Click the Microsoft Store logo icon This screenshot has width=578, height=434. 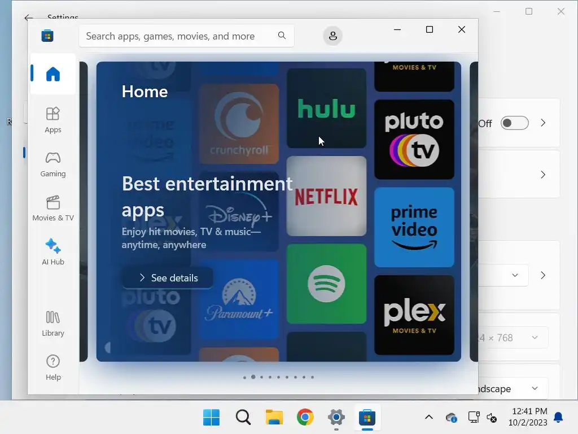click(x=47, y=36)
